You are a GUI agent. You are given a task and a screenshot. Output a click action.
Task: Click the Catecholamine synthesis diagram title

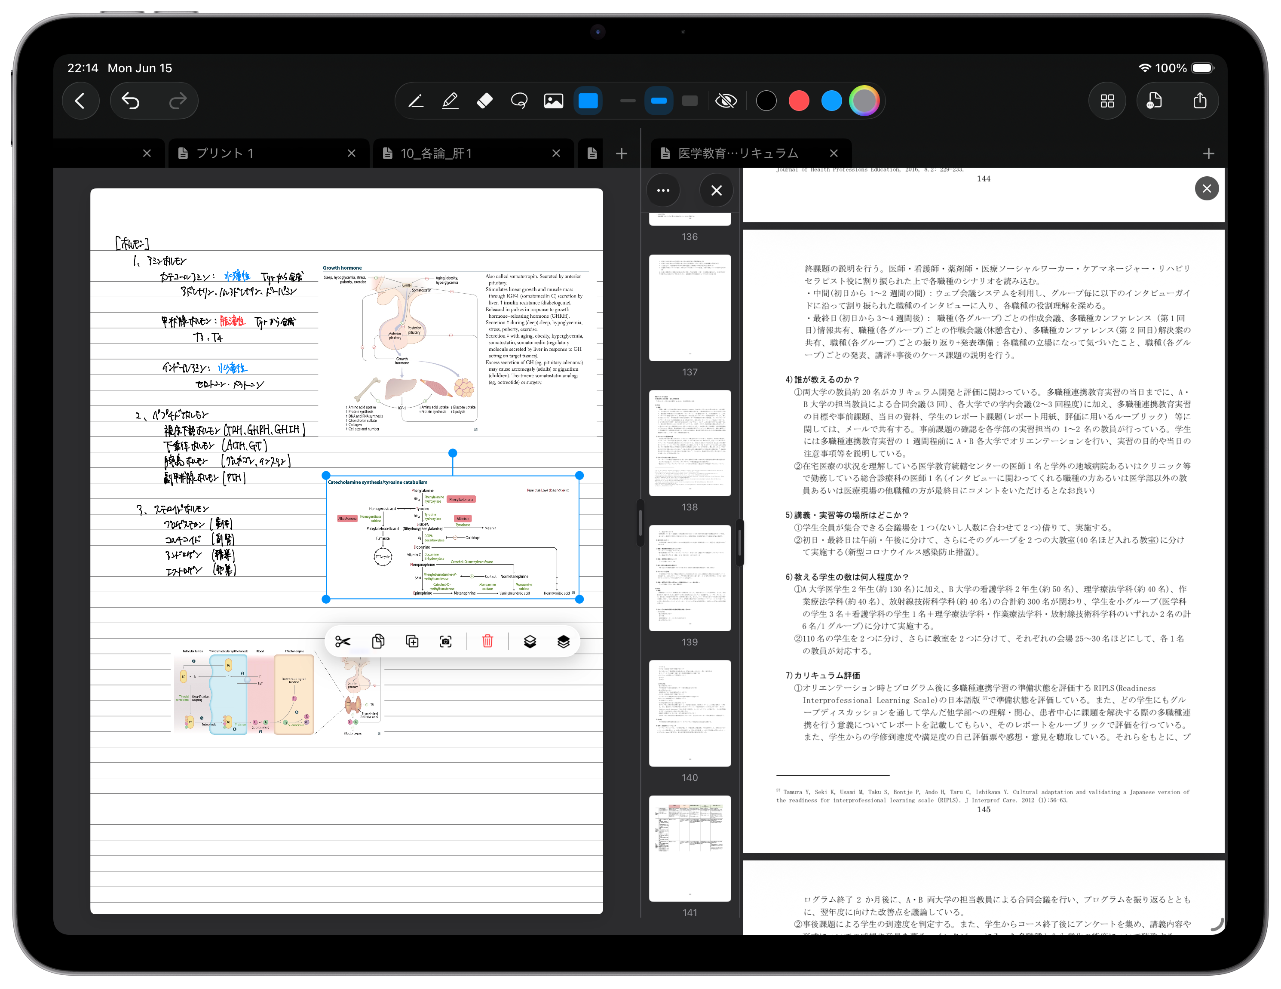tap(378, 482)
